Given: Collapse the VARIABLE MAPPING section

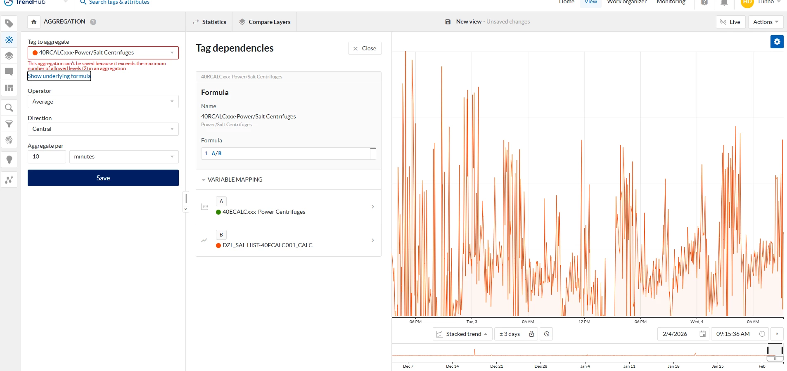Looking at the screenshot, I should point(232,180).
